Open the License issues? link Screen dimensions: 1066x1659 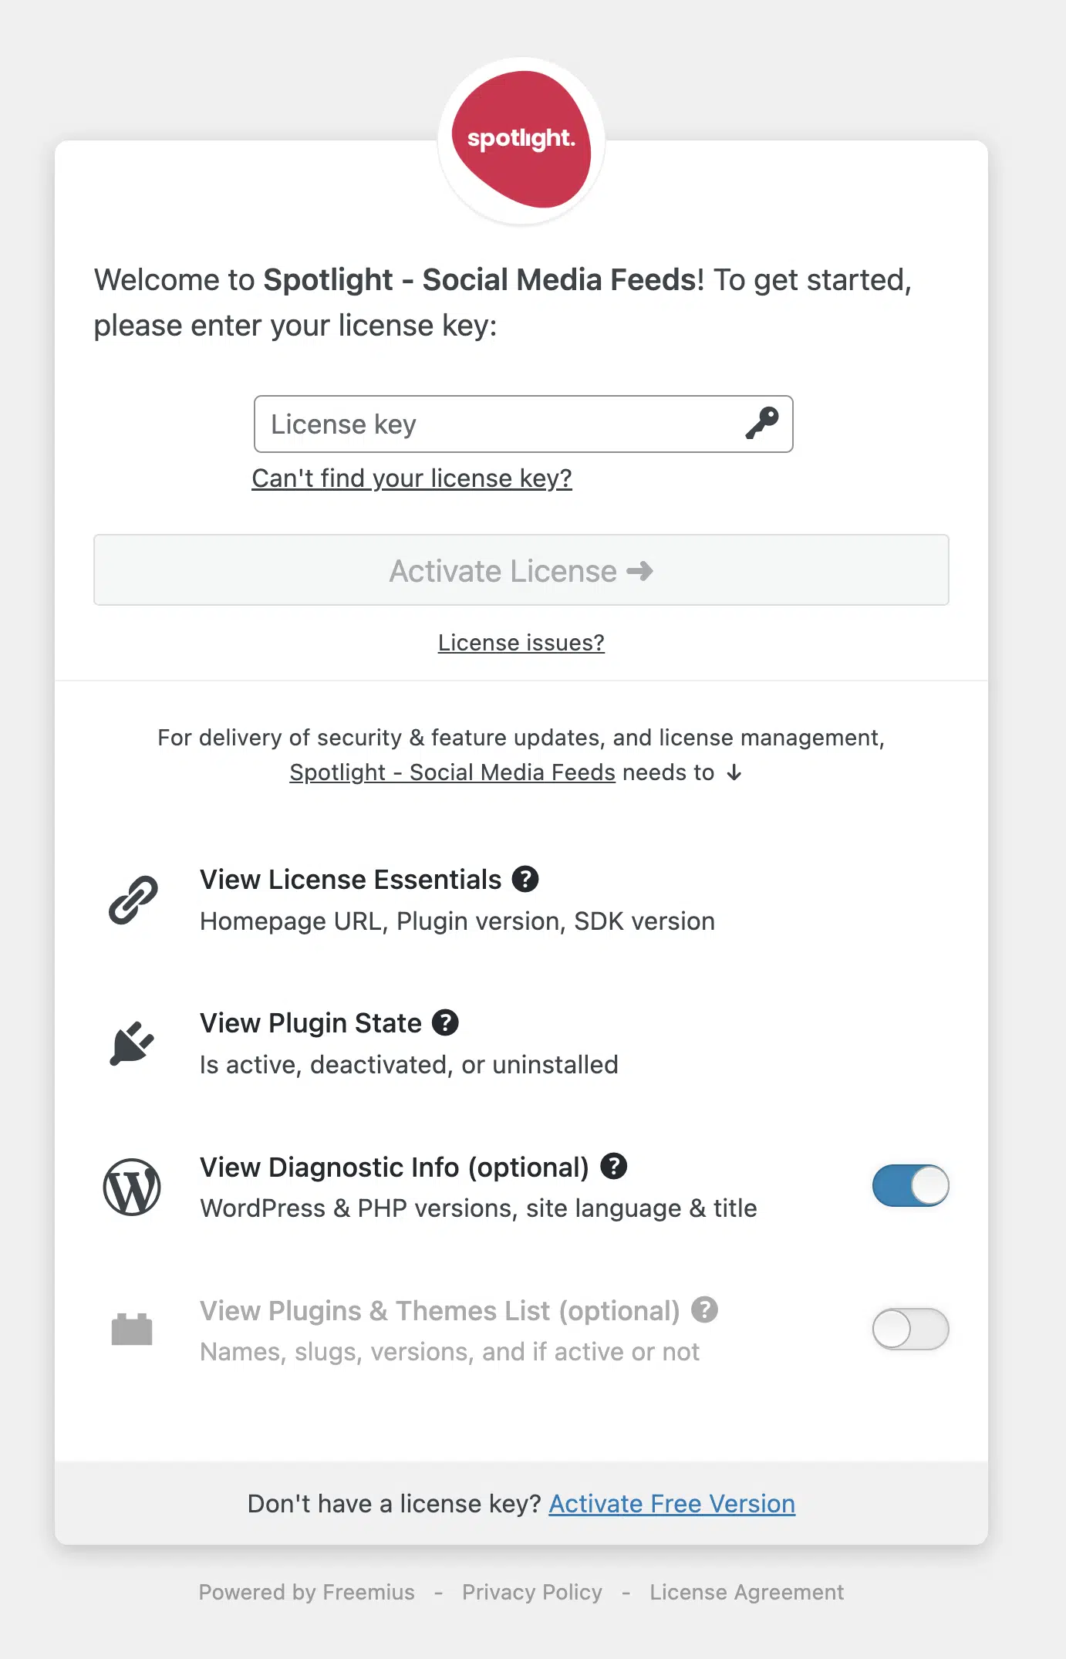point(521,643)
